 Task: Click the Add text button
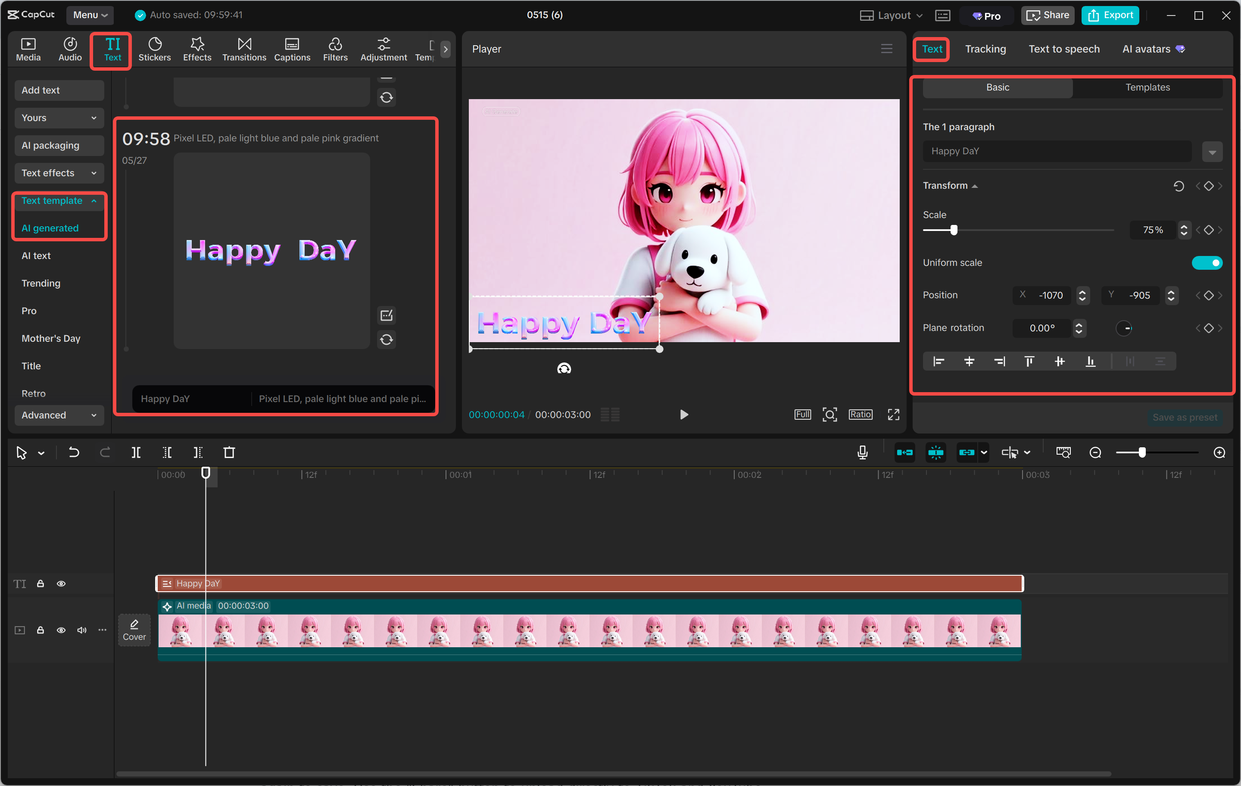(59, 90)
